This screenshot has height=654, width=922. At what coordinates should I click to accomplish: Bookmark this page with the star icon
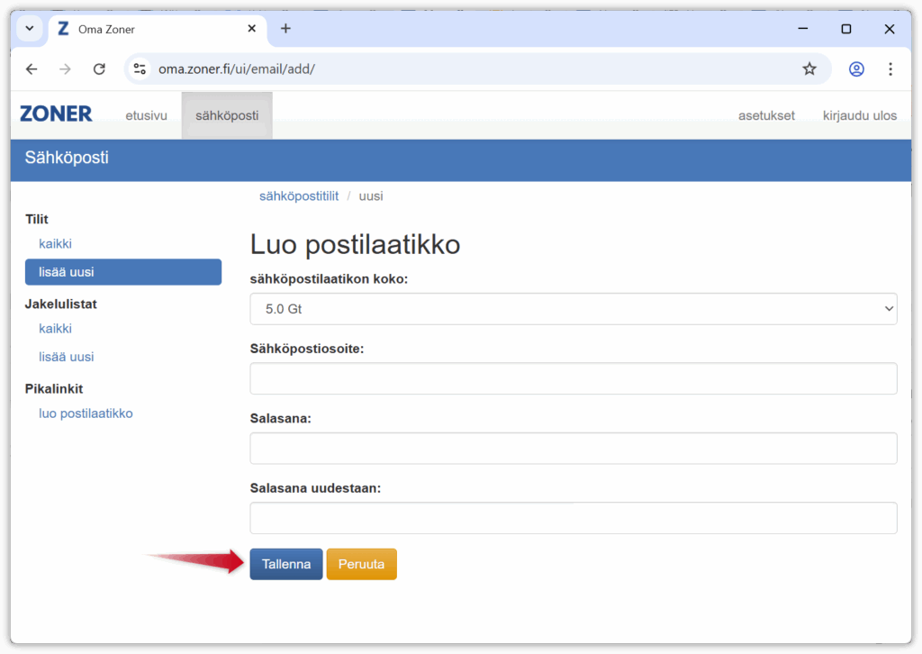(809, 69)
